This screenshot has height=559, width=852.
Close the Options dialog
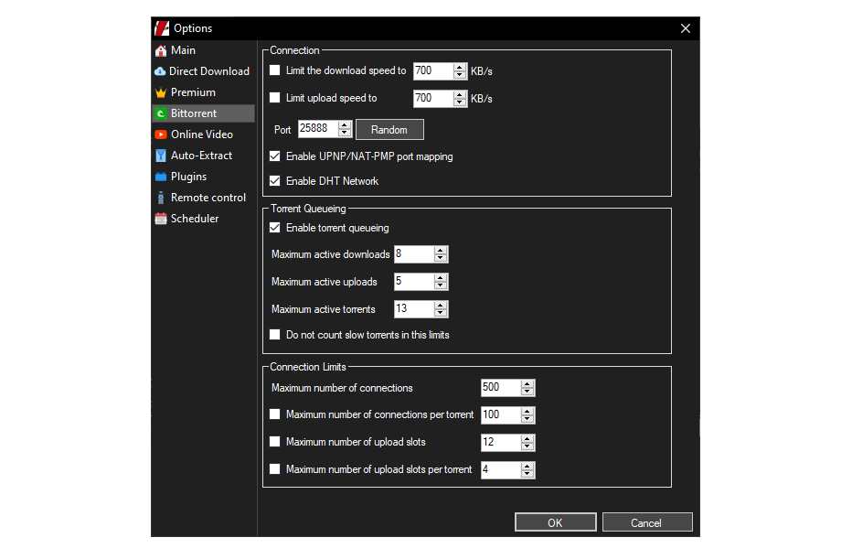click(686, 28)
